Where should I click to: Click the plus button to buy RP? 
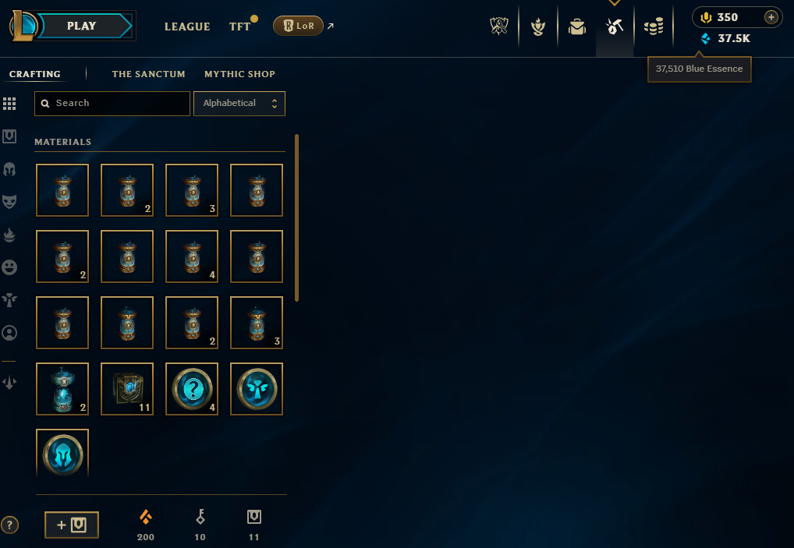pos(771,17)
